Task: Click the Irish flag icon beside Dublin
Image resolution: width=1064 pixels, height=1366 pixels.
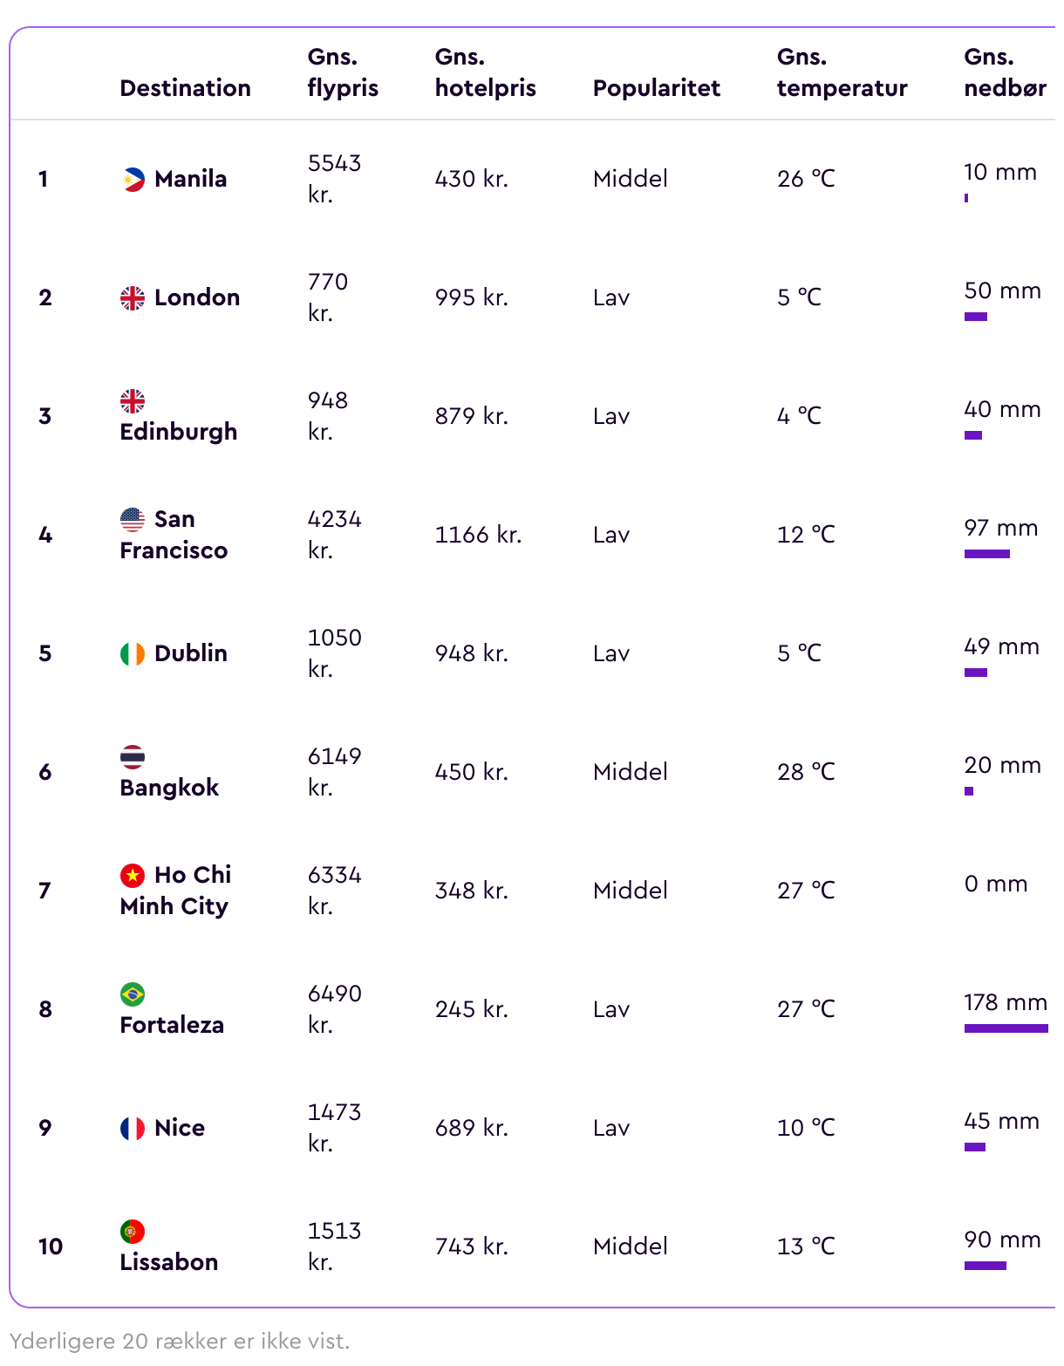Action: pos(133,654)
